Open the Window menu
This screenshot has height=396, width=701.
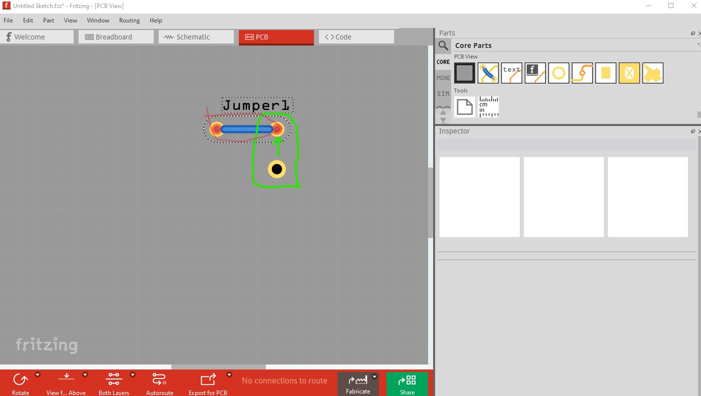(98, 20)
